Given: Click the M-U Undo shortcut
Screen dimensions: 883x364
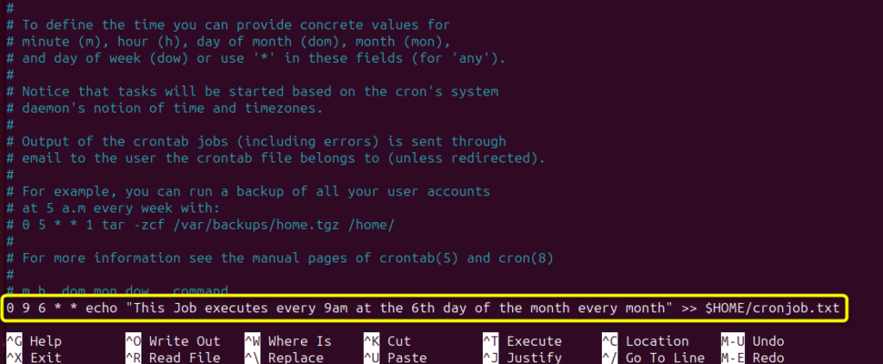Looking at the screenshot, I should [752, 342].
